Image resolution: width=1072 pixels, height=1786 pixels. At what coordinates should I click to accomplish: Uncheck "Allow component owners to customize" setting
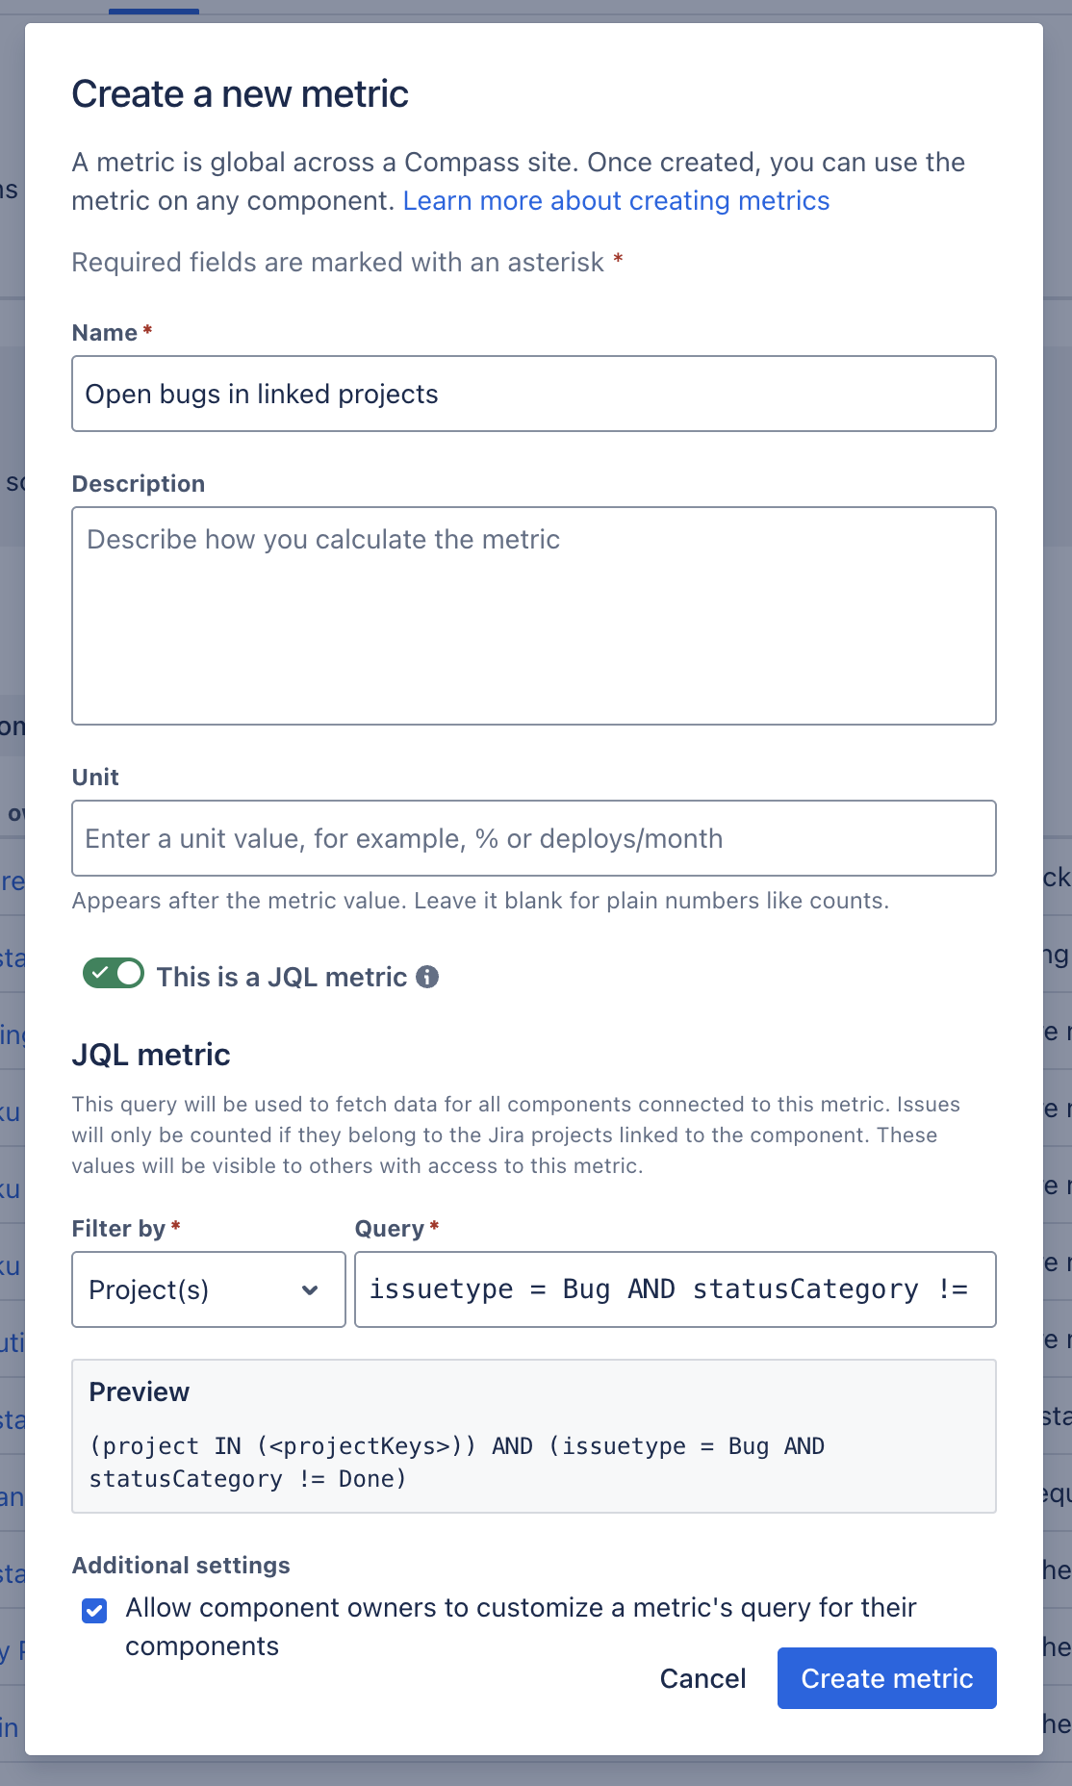click(x=93, y=1610)
